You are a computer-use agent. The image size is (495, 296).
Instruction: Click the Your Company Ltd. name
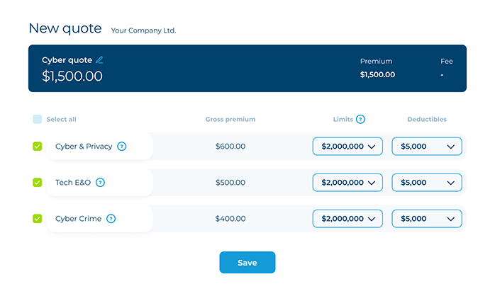pos(143,30)
